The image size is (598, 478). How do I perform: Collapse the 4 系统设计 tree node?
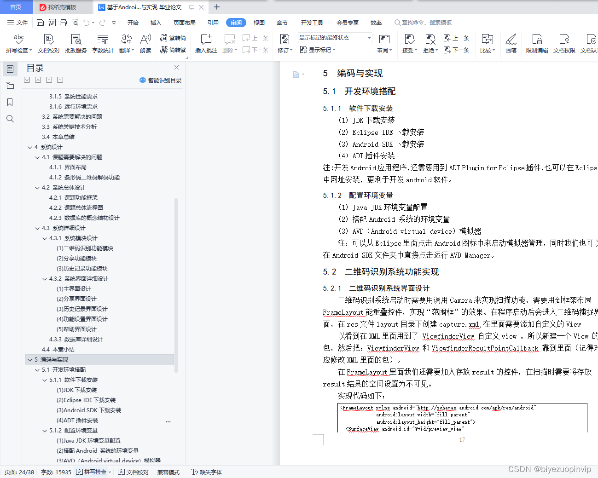(30, 147)
